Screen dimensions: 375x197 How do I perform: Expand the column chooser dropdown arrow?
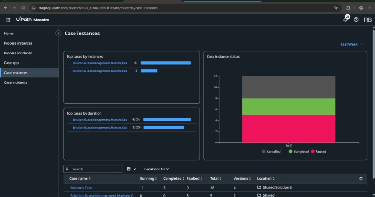135,169
